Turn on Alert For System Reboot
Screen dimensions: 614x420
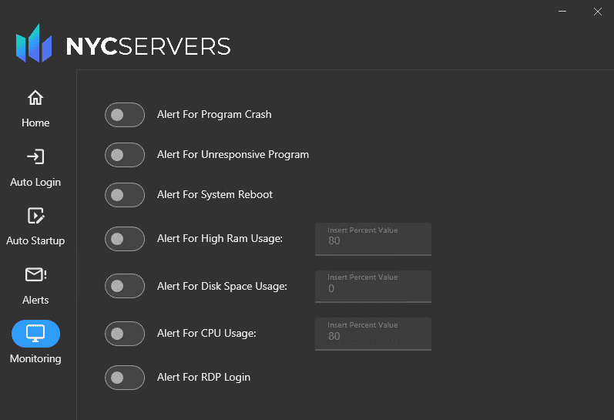(125, 195)
